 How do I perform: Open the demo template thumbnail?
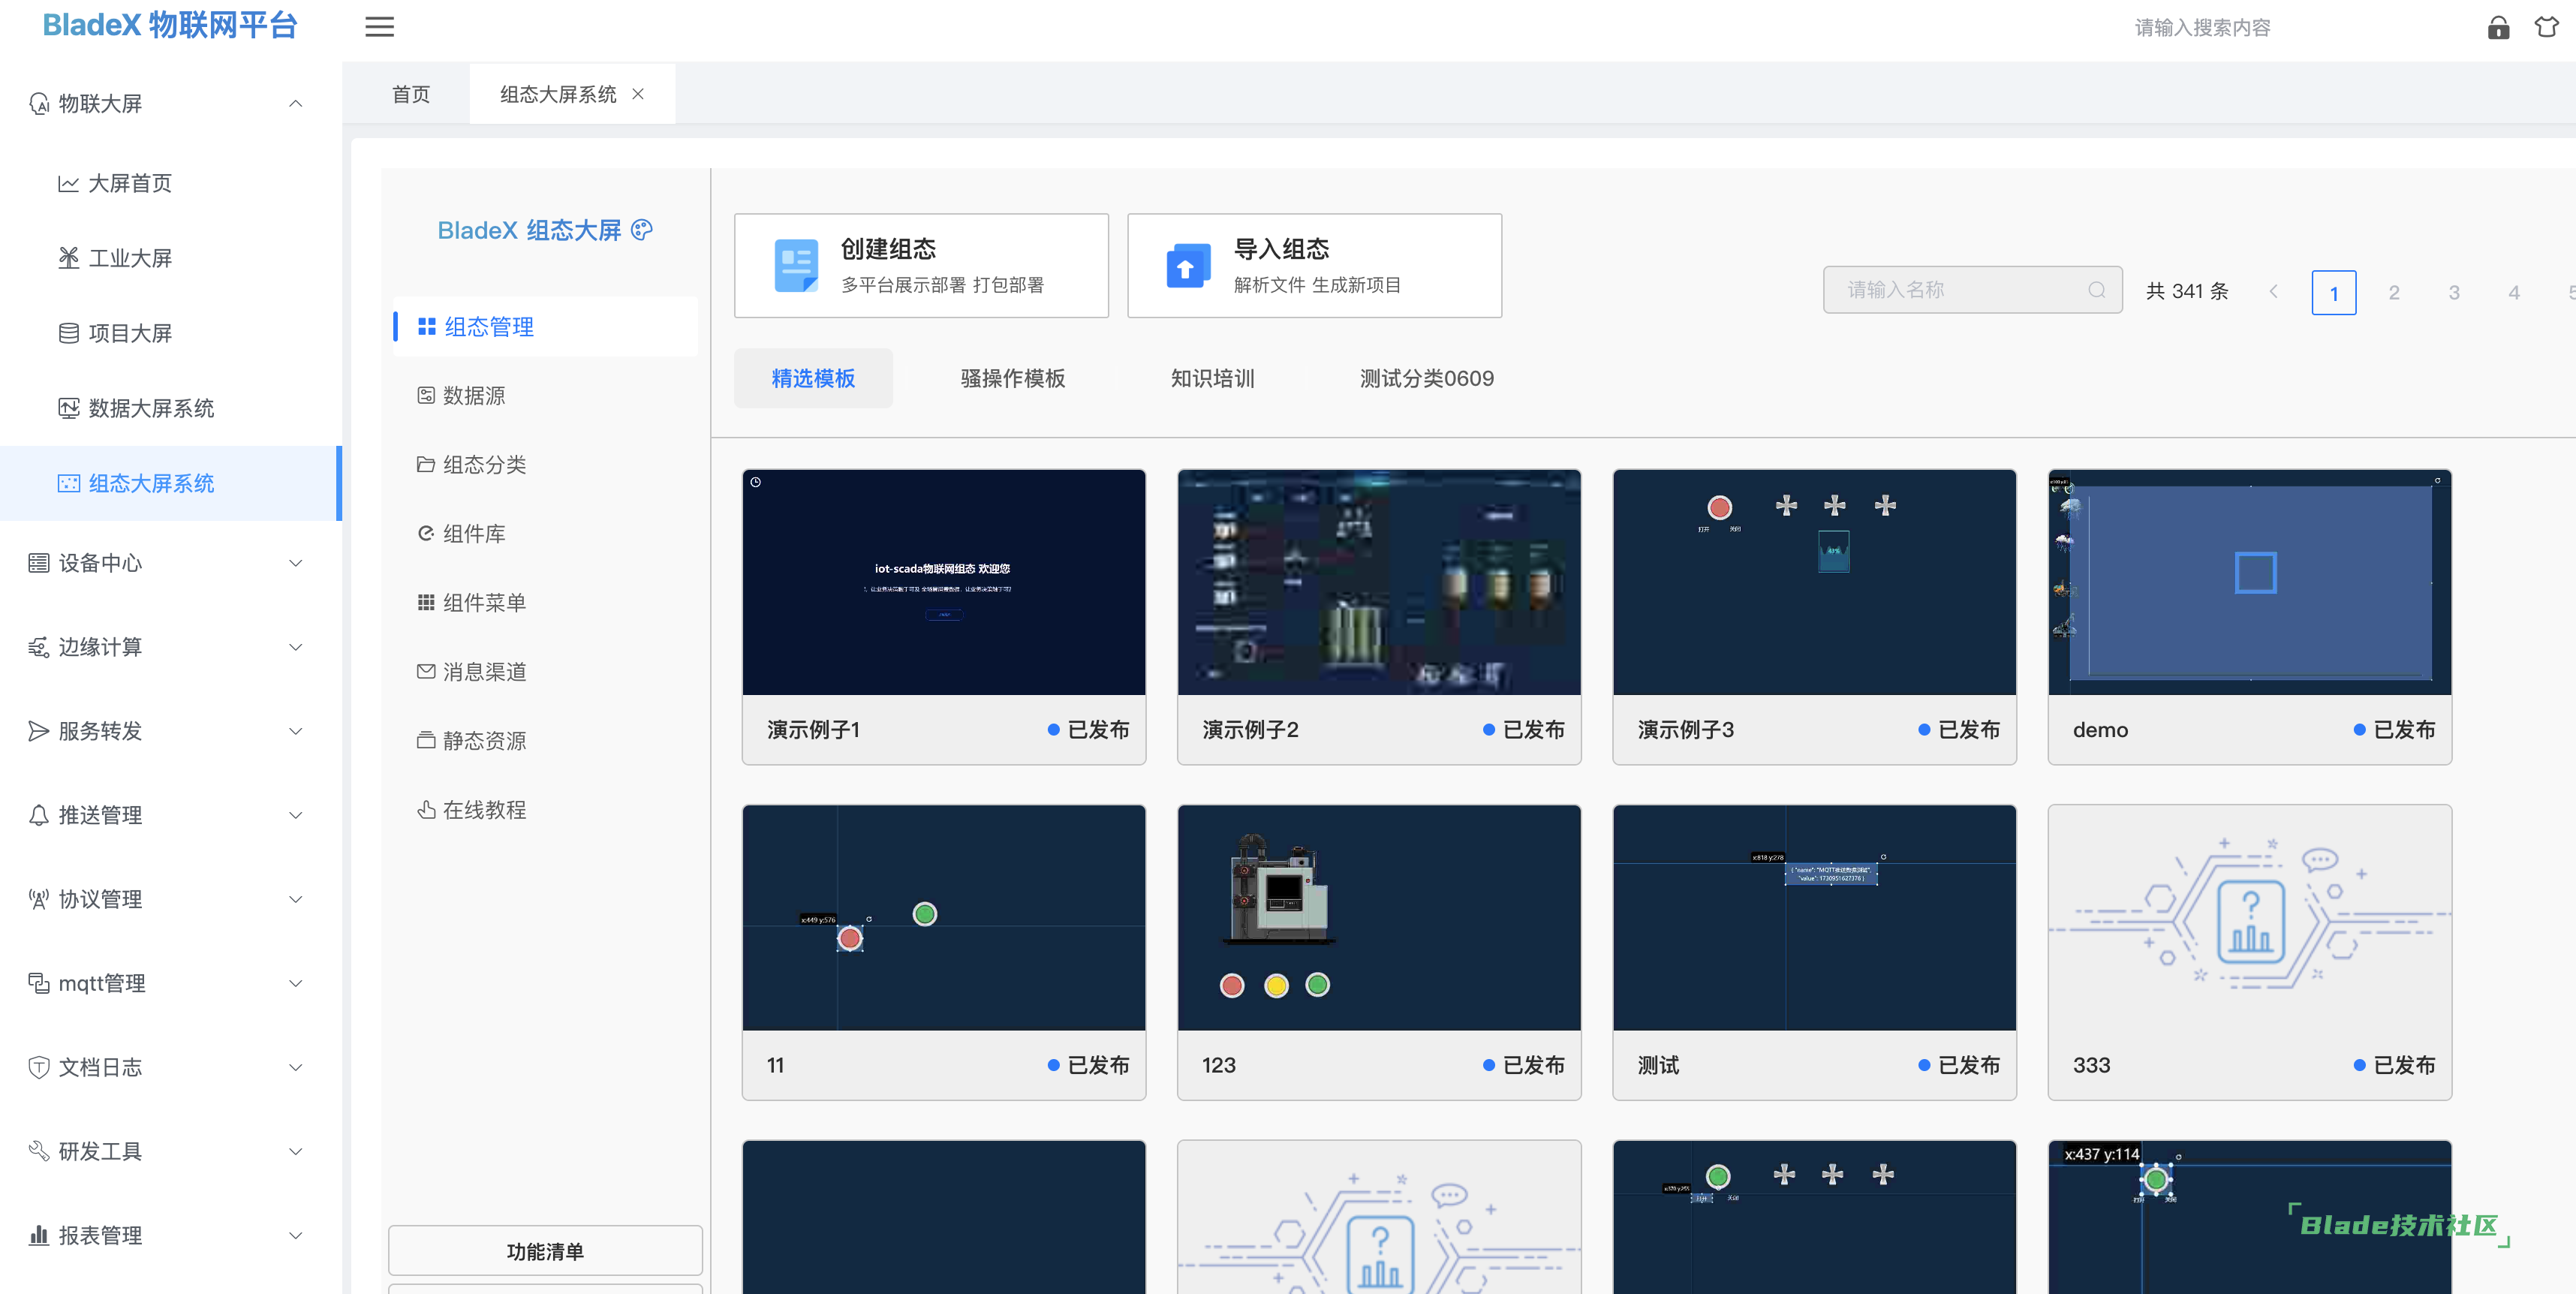tap(2249, 582)
